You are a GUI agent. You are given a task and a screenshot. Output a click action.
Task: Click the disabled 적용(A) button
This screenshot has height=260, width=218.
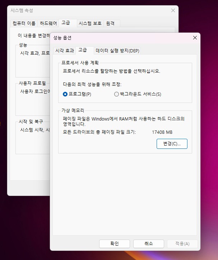(x=182, y=244)
